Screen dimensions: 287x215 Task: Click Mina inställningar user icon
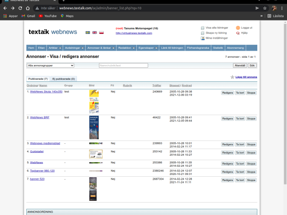202,38
